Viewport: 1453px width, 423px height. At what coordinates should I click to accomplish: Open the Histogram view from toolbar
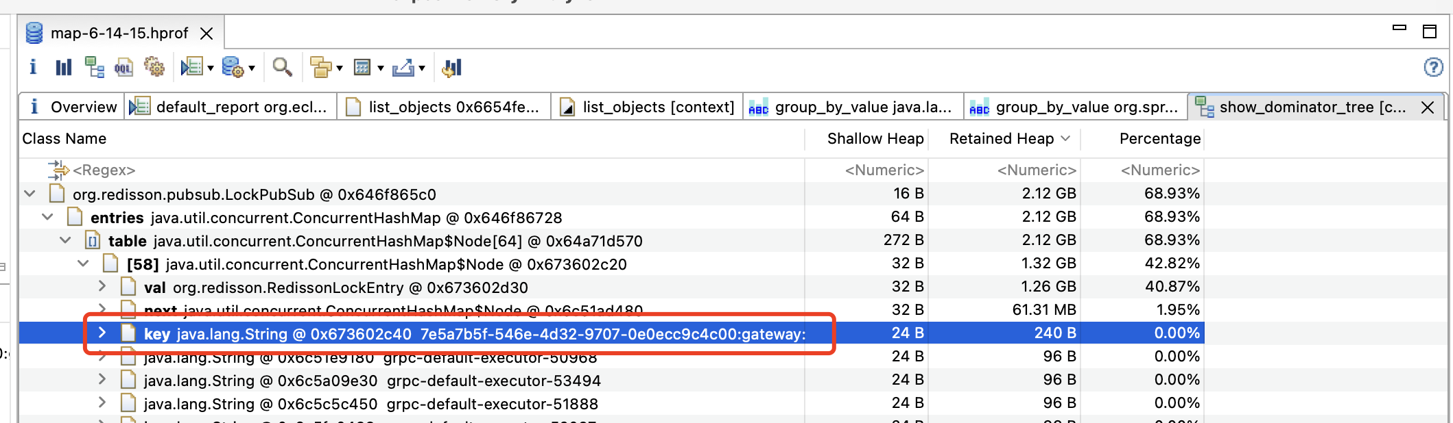point(64,67)
